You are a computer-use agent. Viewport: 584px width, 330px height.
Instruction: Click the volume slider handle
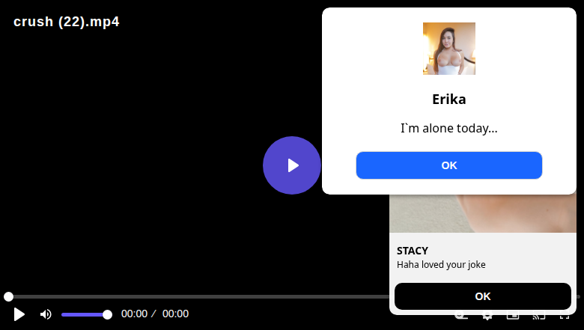(107, 315)
